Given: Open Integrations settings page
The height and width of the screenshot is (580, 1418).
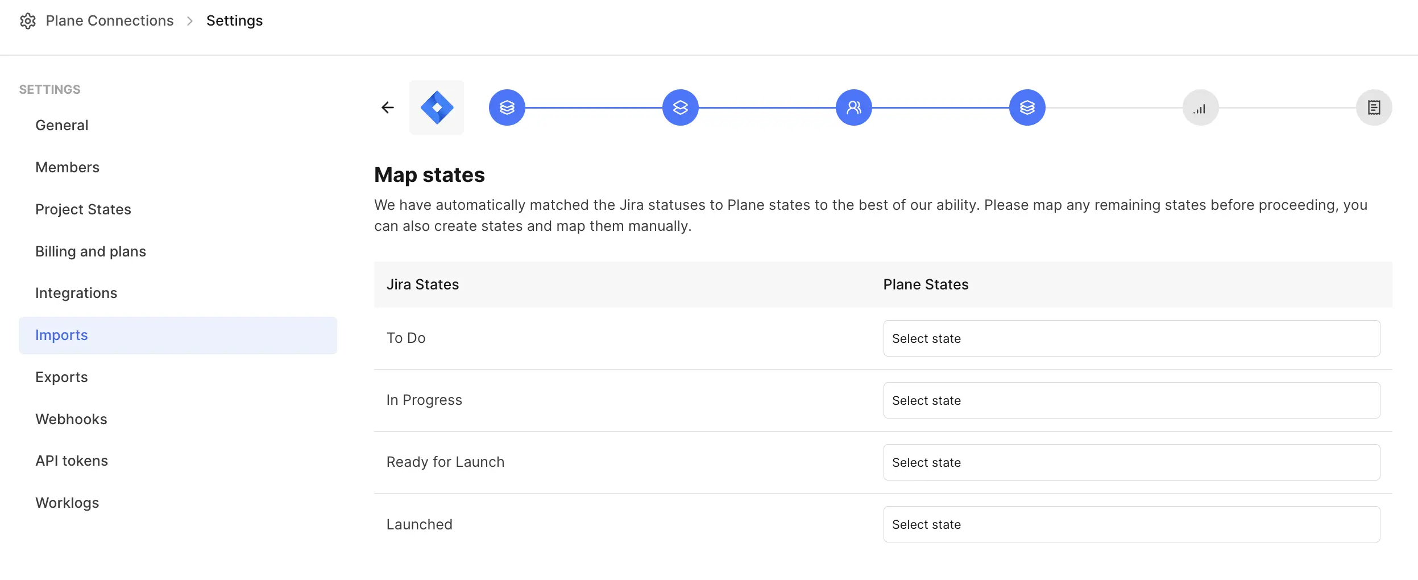Looking at the screenshot, I should [x=76, y=293].
